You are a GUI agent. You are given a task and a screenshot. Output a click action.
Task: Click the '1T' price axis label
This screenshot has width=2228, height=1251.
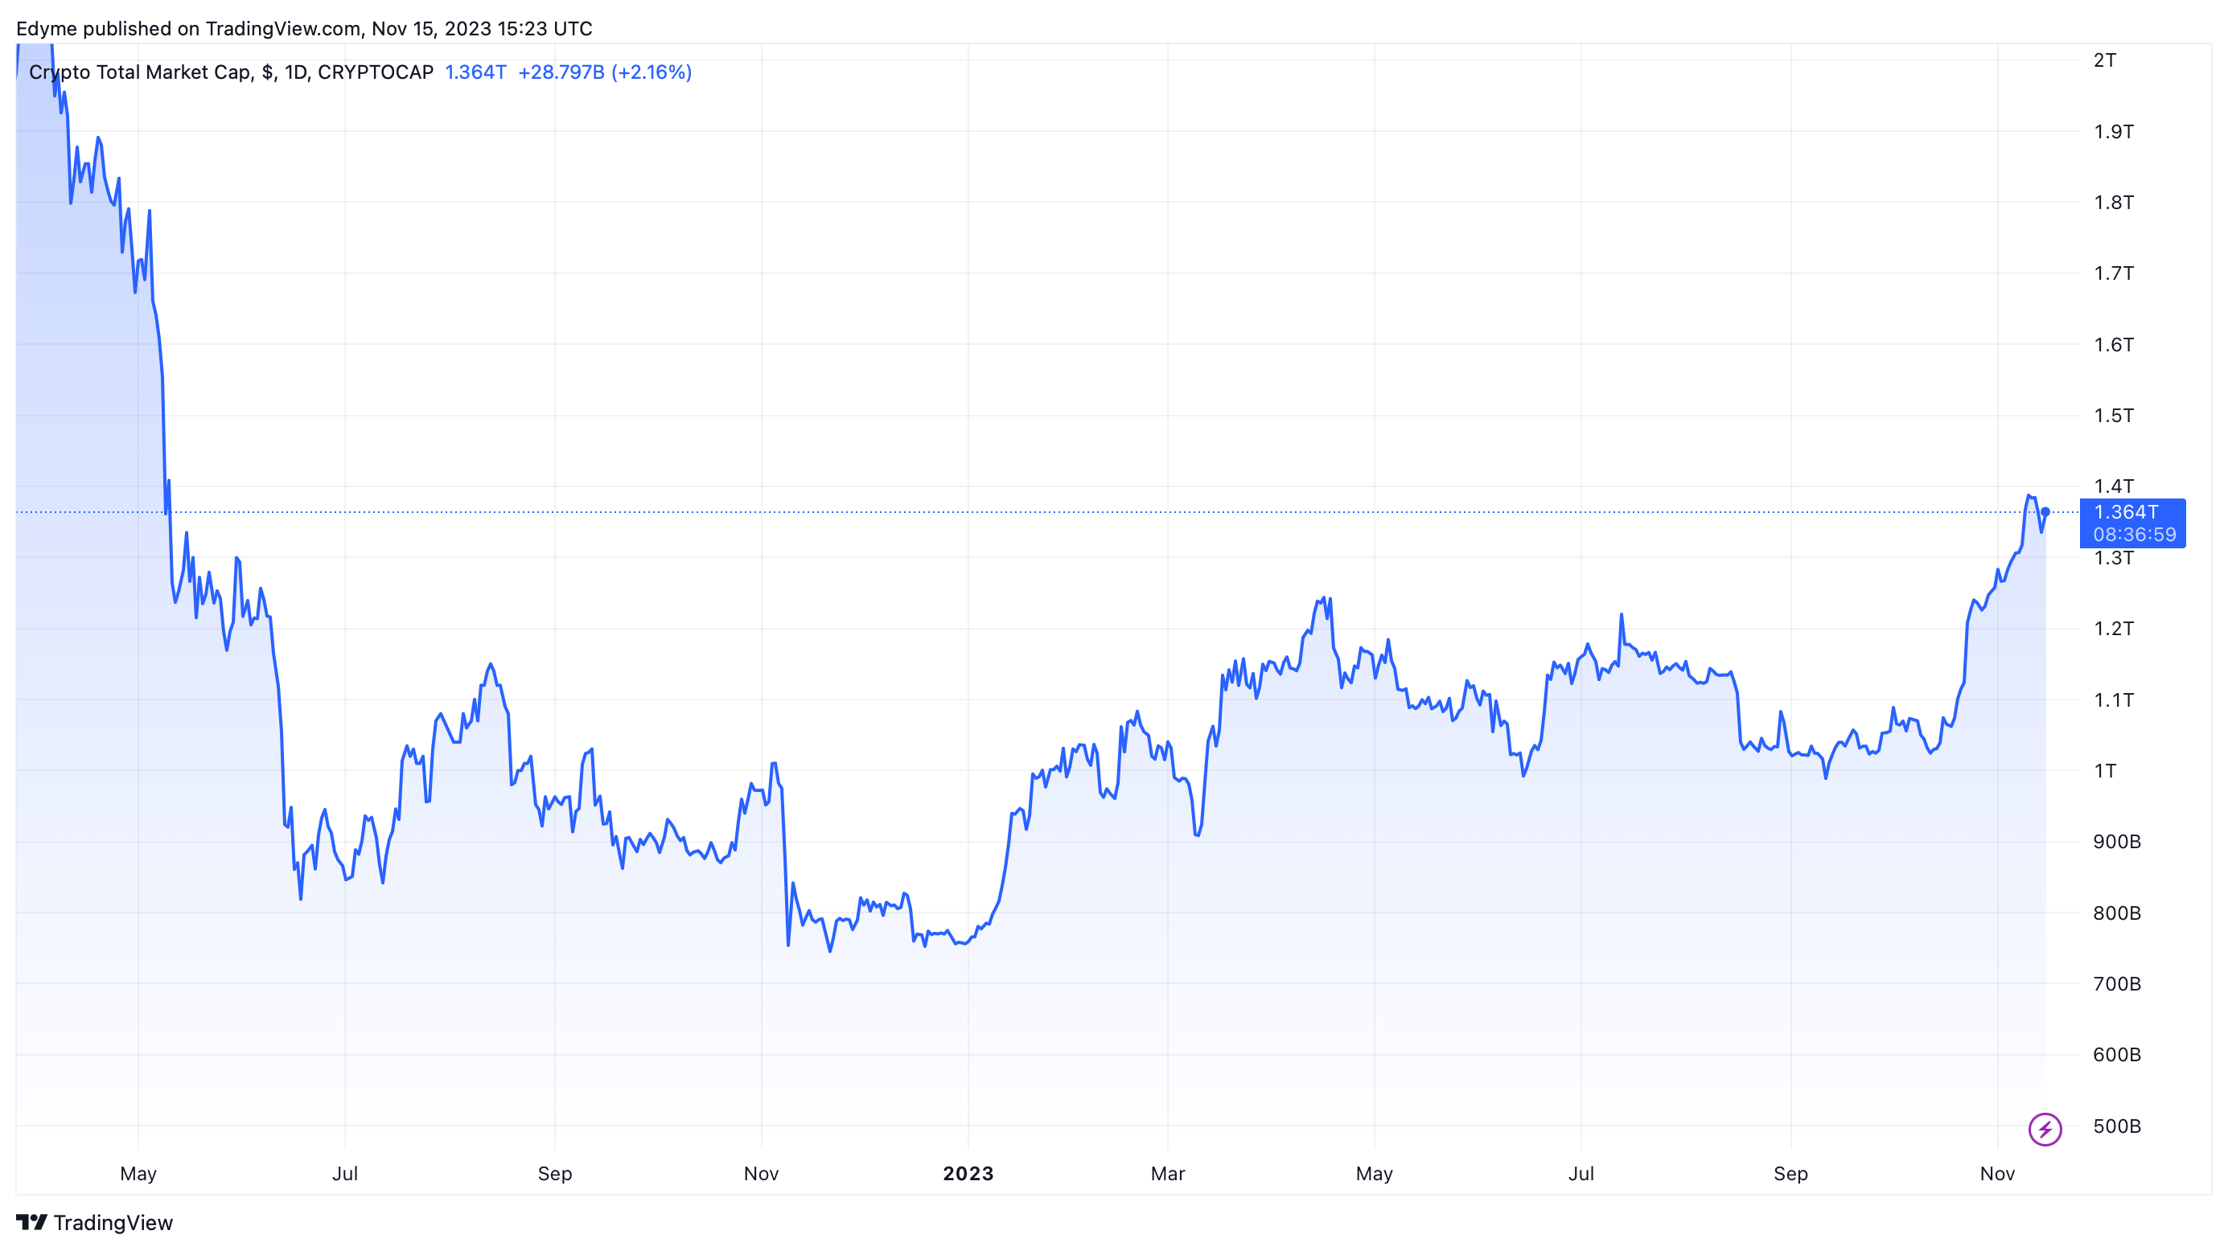2104,770
